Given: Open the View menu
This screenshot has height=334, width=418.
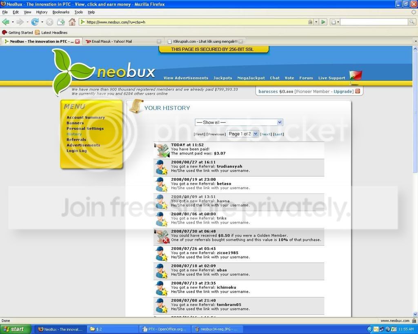Looking at the screenshot, I should point(27,12).
